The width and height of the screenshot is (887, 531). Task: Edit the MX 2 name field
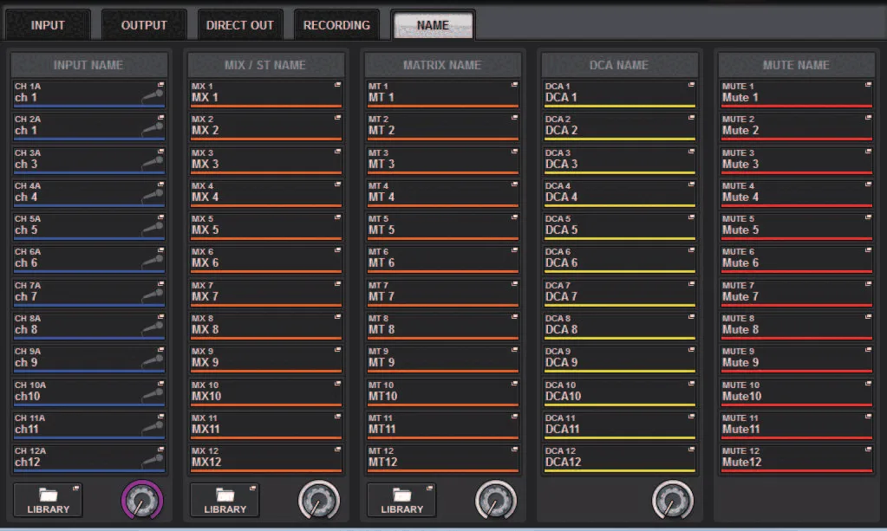(266, 126)
